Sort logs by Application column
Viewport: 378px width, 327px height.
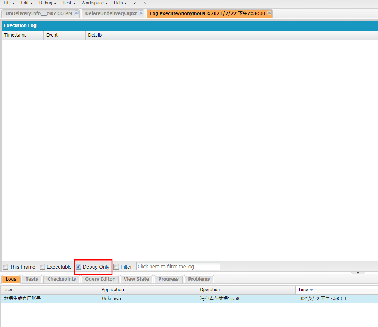coord(148,290)
